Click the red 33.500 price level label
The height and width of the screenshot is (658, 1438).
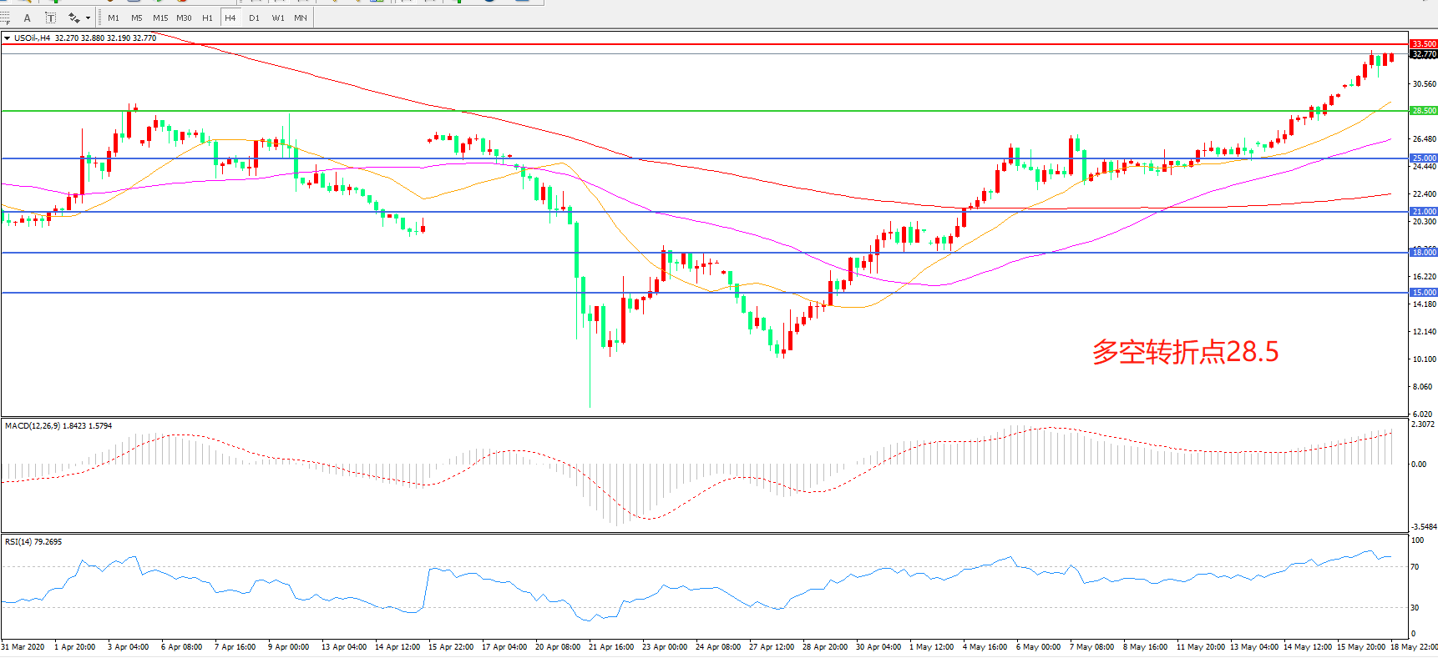1423,43
